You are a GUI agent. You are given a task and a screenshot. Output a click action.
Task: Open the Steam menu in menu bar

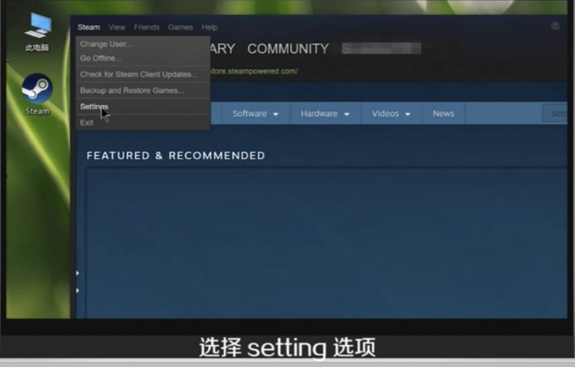pos(88,27)
